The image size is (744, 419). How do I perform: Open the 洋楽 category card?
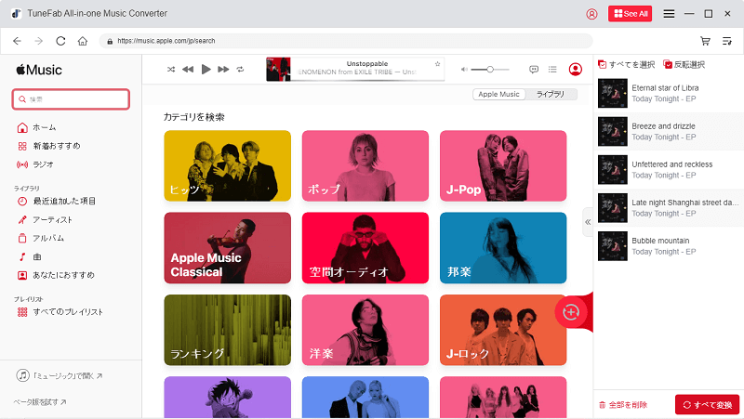[x=365, y=330]
